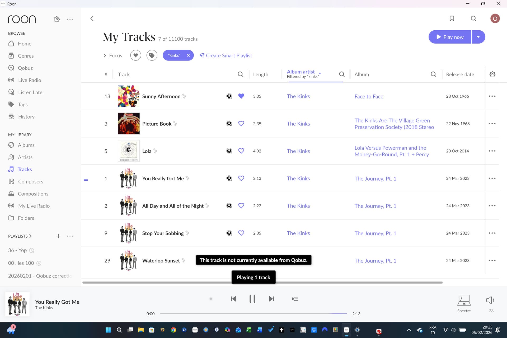Viewport: 507px width, 338px height.
Task: Expand the PLAYLISTS section
Action: pos(20,236)
